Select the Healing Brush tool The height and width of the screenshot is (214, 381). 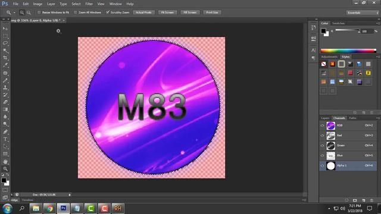point(5,73)
